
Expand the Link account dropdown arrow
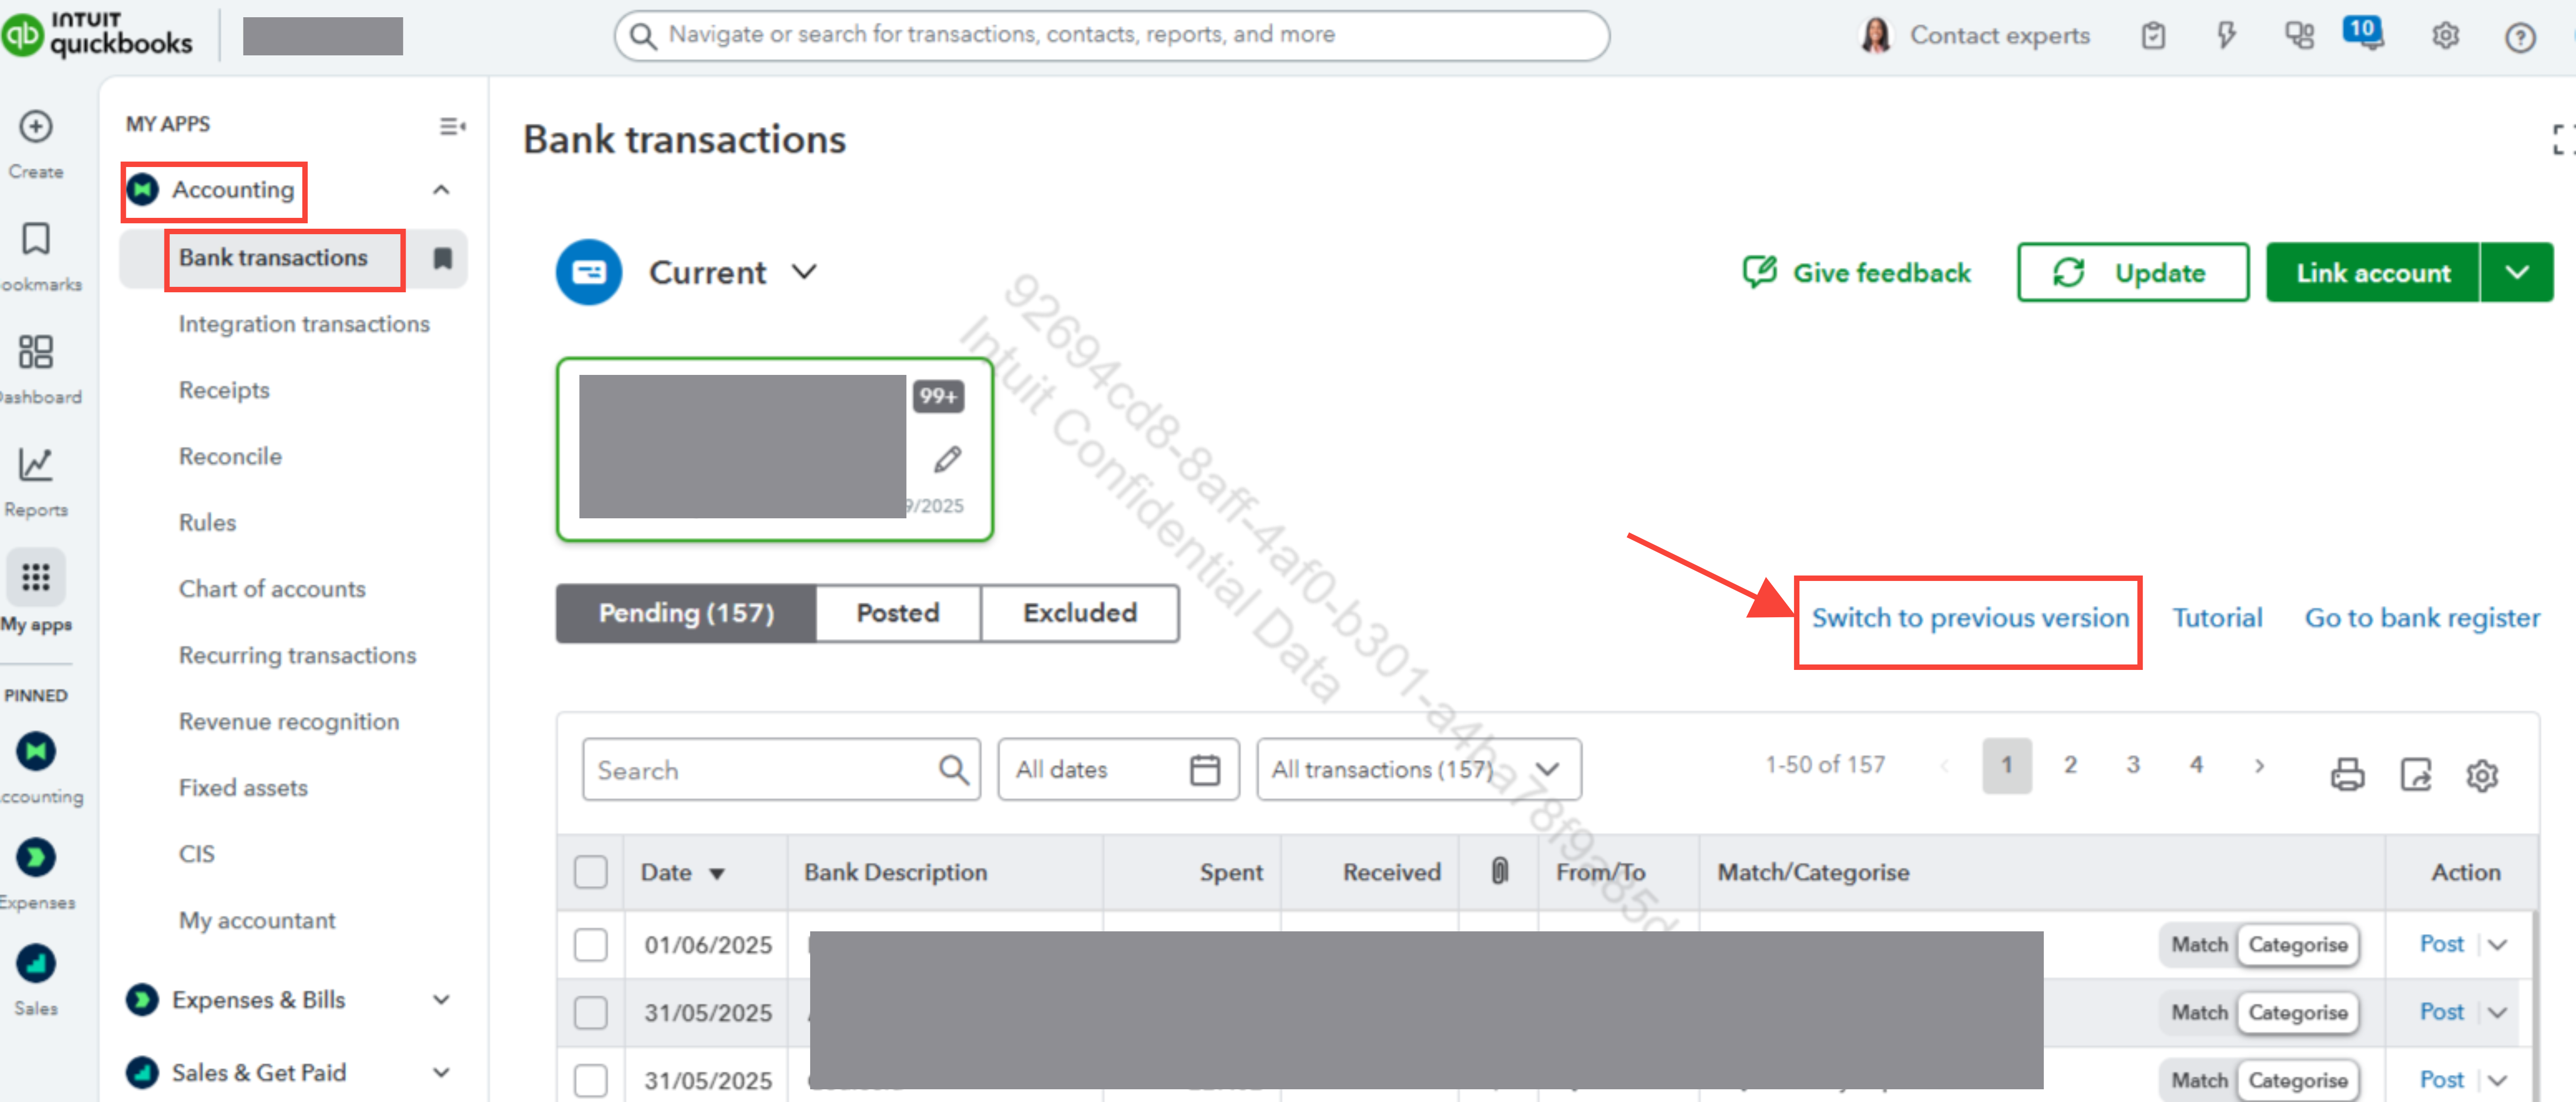[x=2516, y=272]
